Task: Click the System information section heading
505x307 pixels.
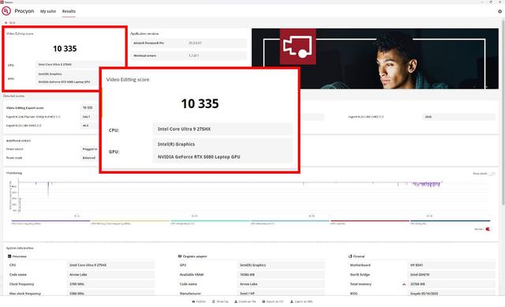Action: (20, 248)
